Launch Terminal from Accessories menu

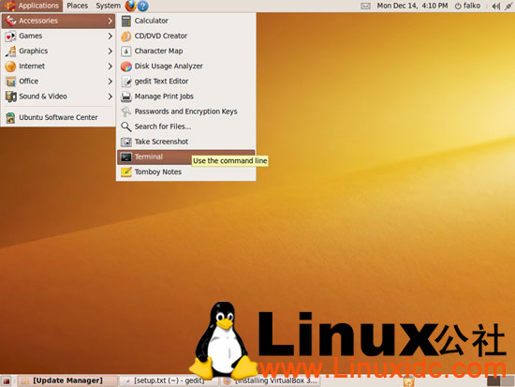click(x=186, y=156)
